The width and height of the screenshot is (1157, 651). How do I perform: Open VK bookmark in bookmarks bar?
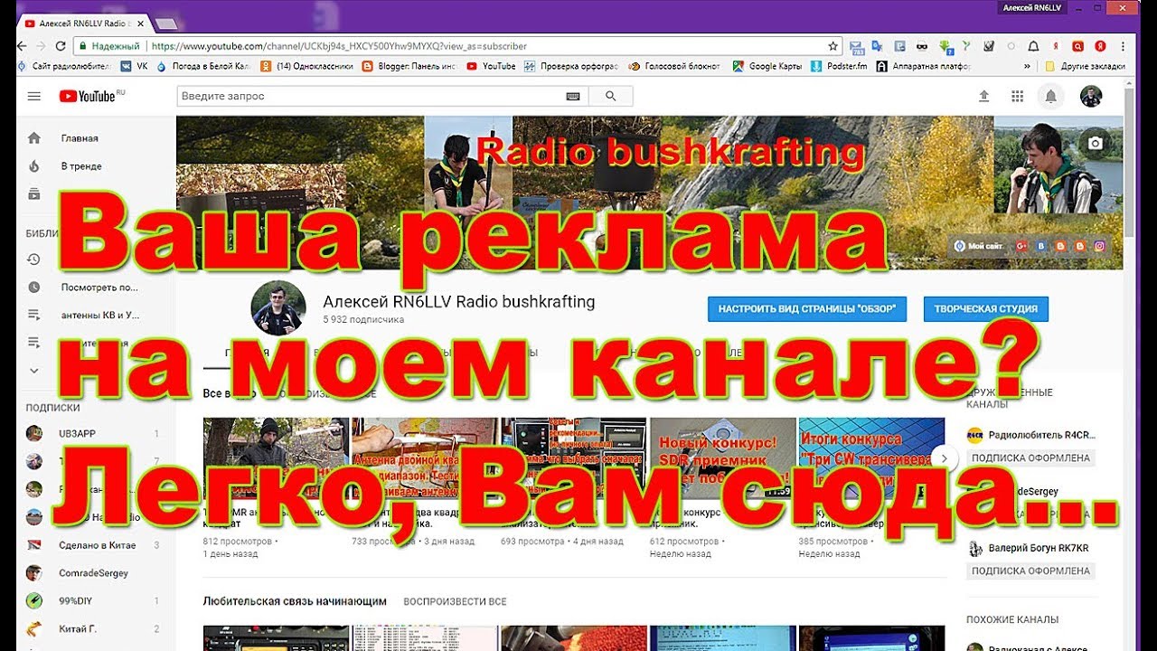pyautogui.click(x=135, y=66)
